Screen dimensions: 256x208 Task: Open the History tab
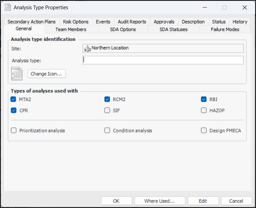[240, 22]
